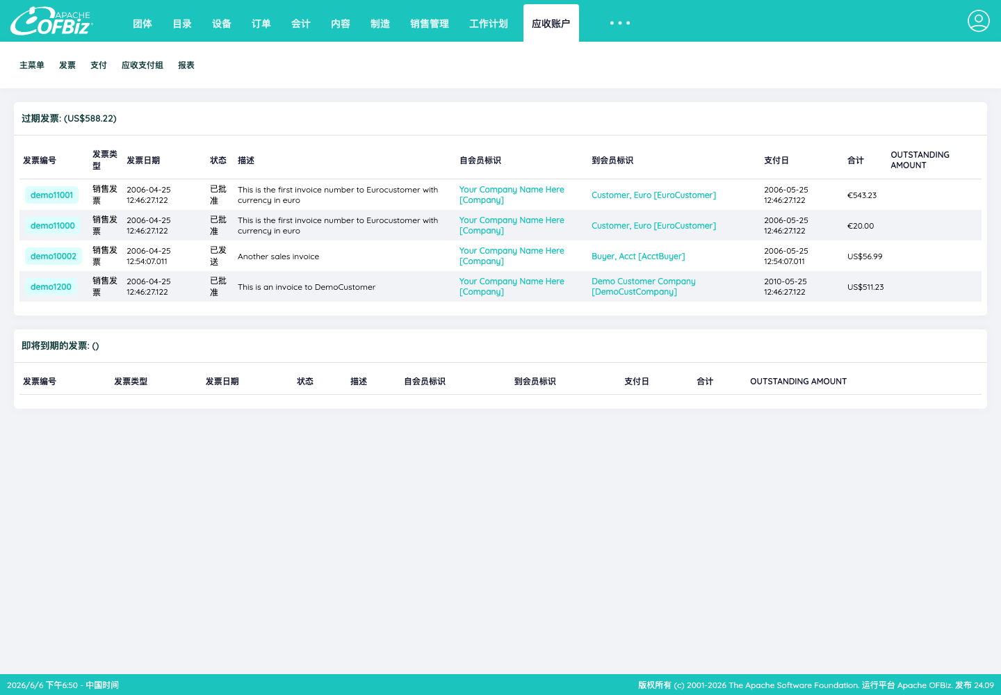Open Your Company Name Here link in demo11001 row
Viewport: 1001px width, 695px height.
click(x=512, y=195)
